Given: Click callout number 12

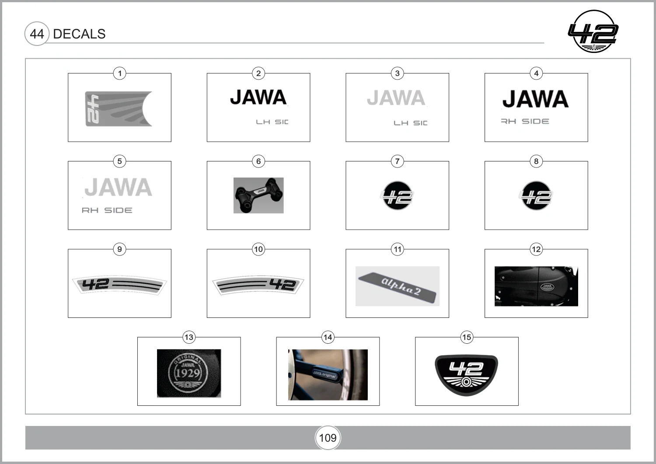Looking at the screenshot, I should point(536,249).
